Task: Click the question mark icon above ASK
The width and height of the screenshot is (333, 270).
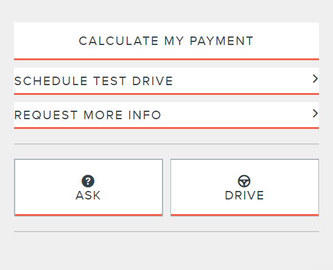Action: point(88,181)
